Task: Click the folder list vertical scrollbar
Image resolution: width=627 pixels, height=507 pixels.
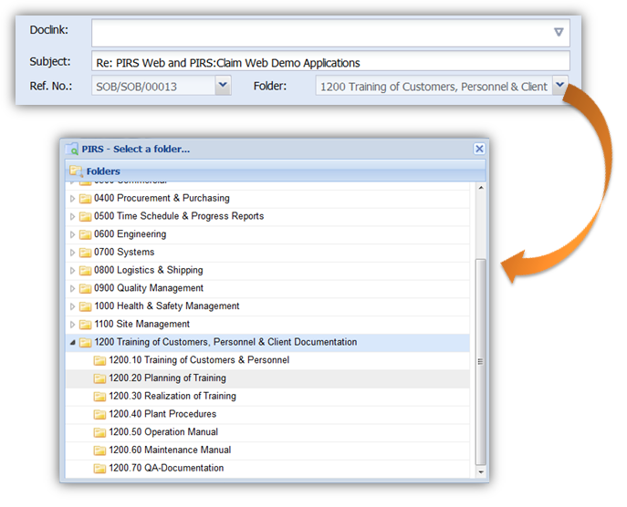Action: coord(482,365)
